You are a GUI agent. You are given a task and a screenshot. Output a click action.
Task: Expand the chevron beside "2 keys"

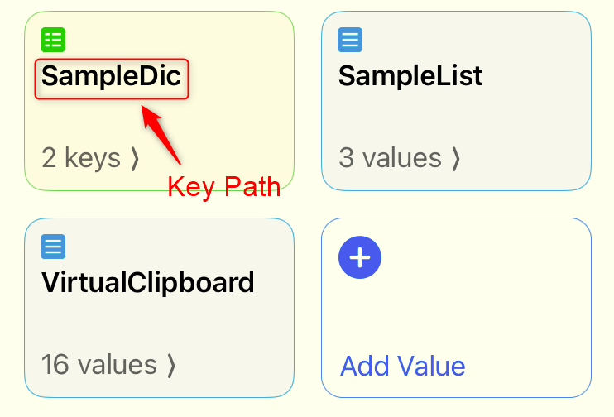pos(135,158)
